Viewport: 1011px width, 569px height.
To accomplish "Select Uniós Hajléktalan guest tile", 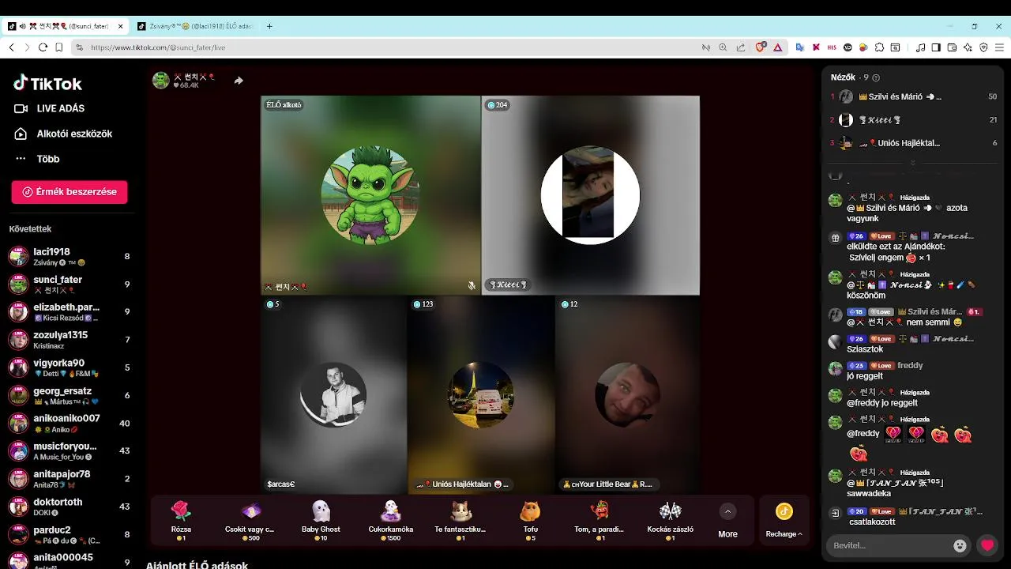I will [x=481, y=395].
